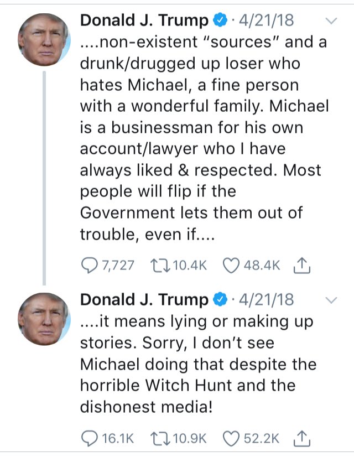This screenshot has height=457, width=354.
Task: Retweet the tweet showing 10.4K retweets
Action: point(159,266)
